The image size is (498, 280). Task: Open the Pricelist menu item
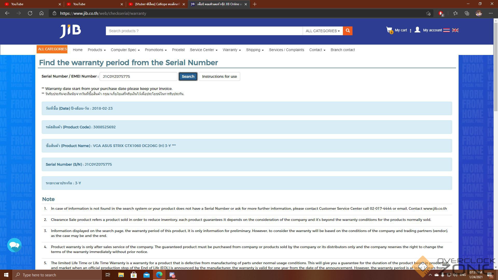pos(178,50)
